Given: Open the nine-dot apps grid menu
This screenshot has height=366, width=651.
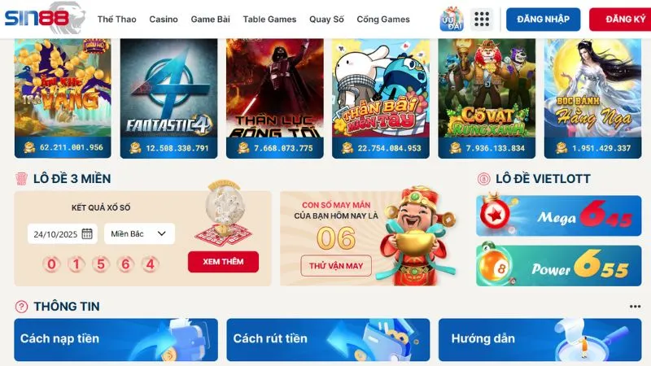Looking at the screenshot, I should 482,19.
